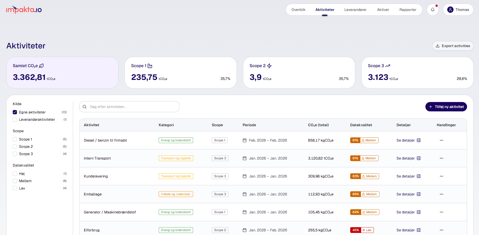Click the trending arrow icon on the Scope 3 card
Image resolution: width=479 pixels, height=235 pixels.
tap(388, 66)
